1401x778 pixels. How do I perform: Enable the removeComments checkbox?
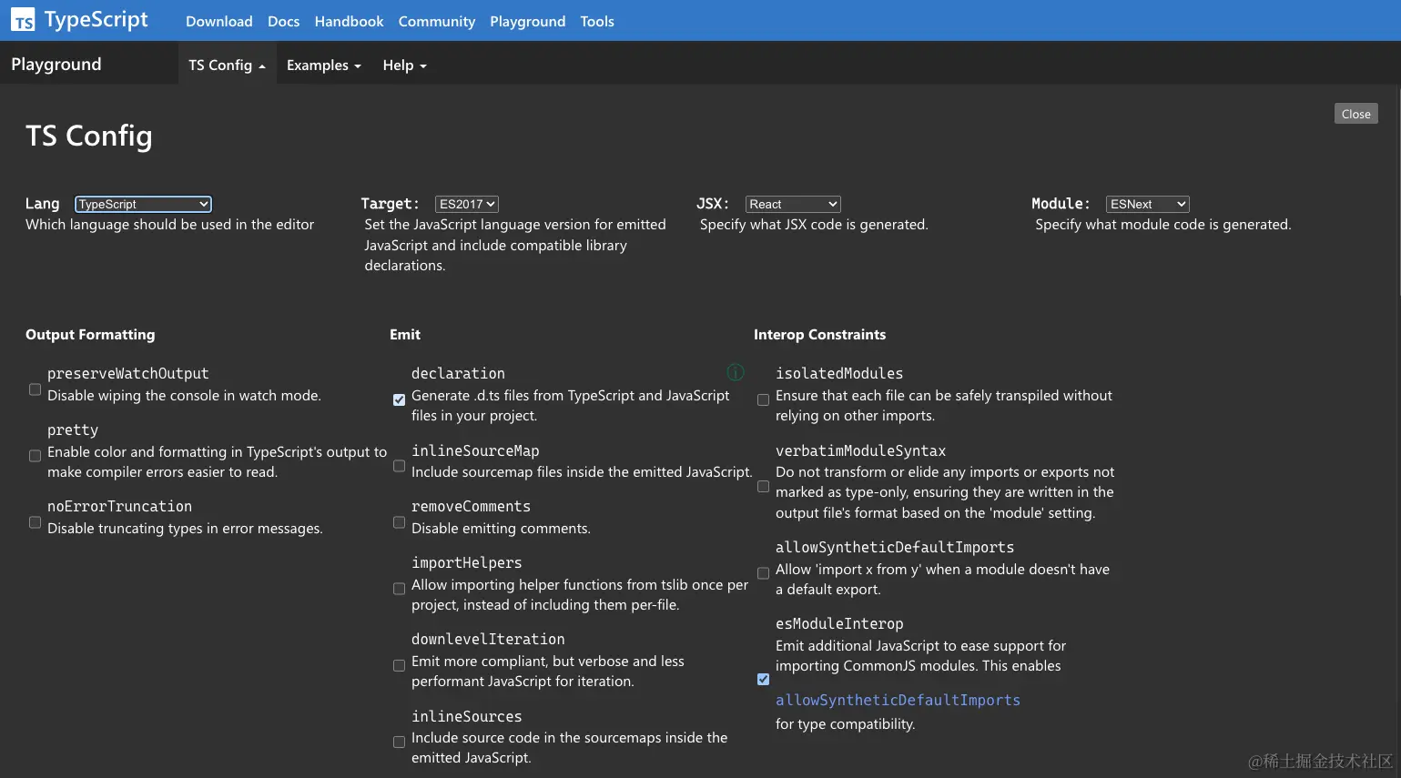[399, 522]
